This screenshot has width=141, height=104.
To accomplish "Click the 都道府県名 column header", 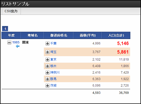I will (59, 35).
